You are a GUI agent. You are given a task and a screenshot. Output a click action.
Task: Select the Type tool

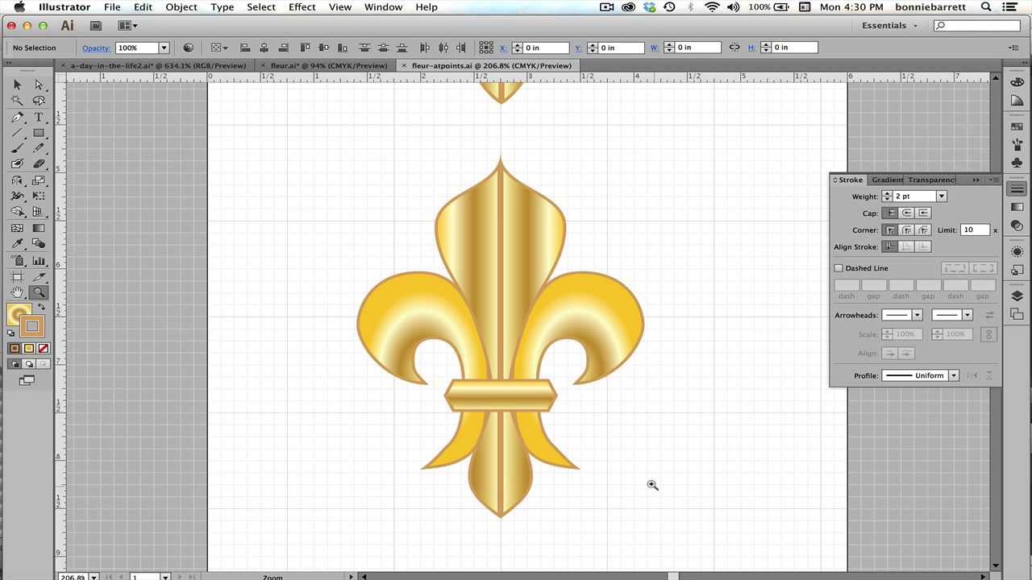pyautogui.click(x=37, y=118)
